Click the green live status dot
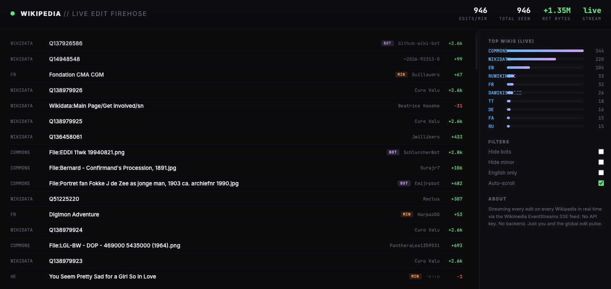This screenshot has height=289, width=611. [x=13, y=13]
